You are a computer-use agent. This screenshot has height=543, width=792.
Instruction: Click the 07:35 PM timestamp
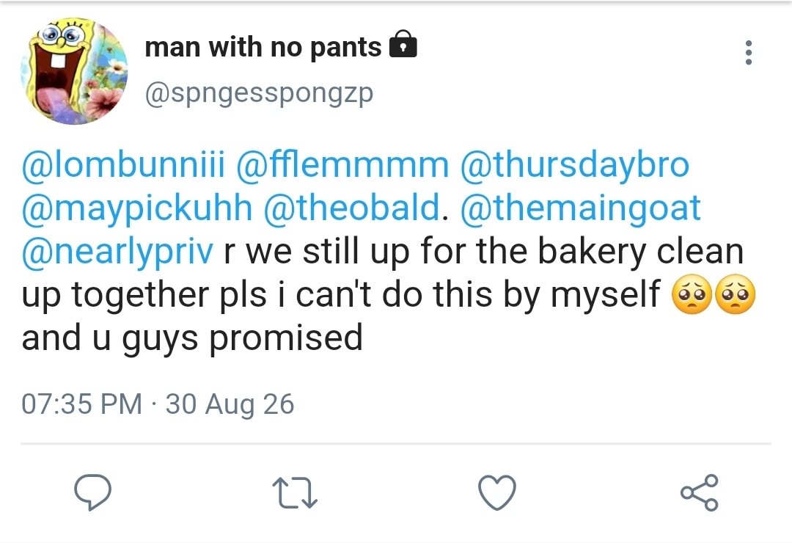point(82,404)
